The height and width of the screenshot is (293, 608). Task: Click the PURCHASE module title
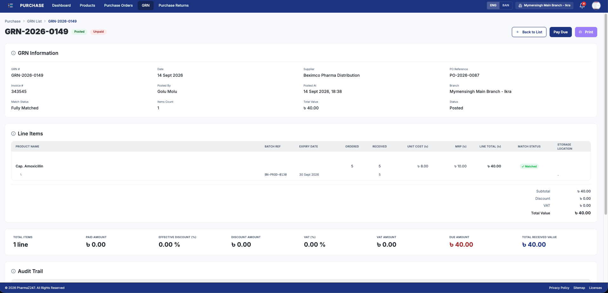pyautogui.click(x=32, y=5)
